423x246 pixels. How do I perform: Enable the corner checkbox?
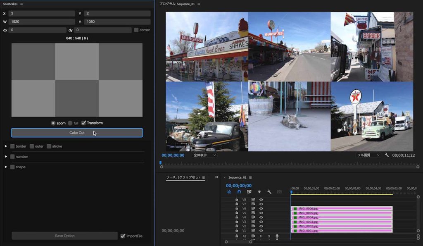click(x=136, y=30)
